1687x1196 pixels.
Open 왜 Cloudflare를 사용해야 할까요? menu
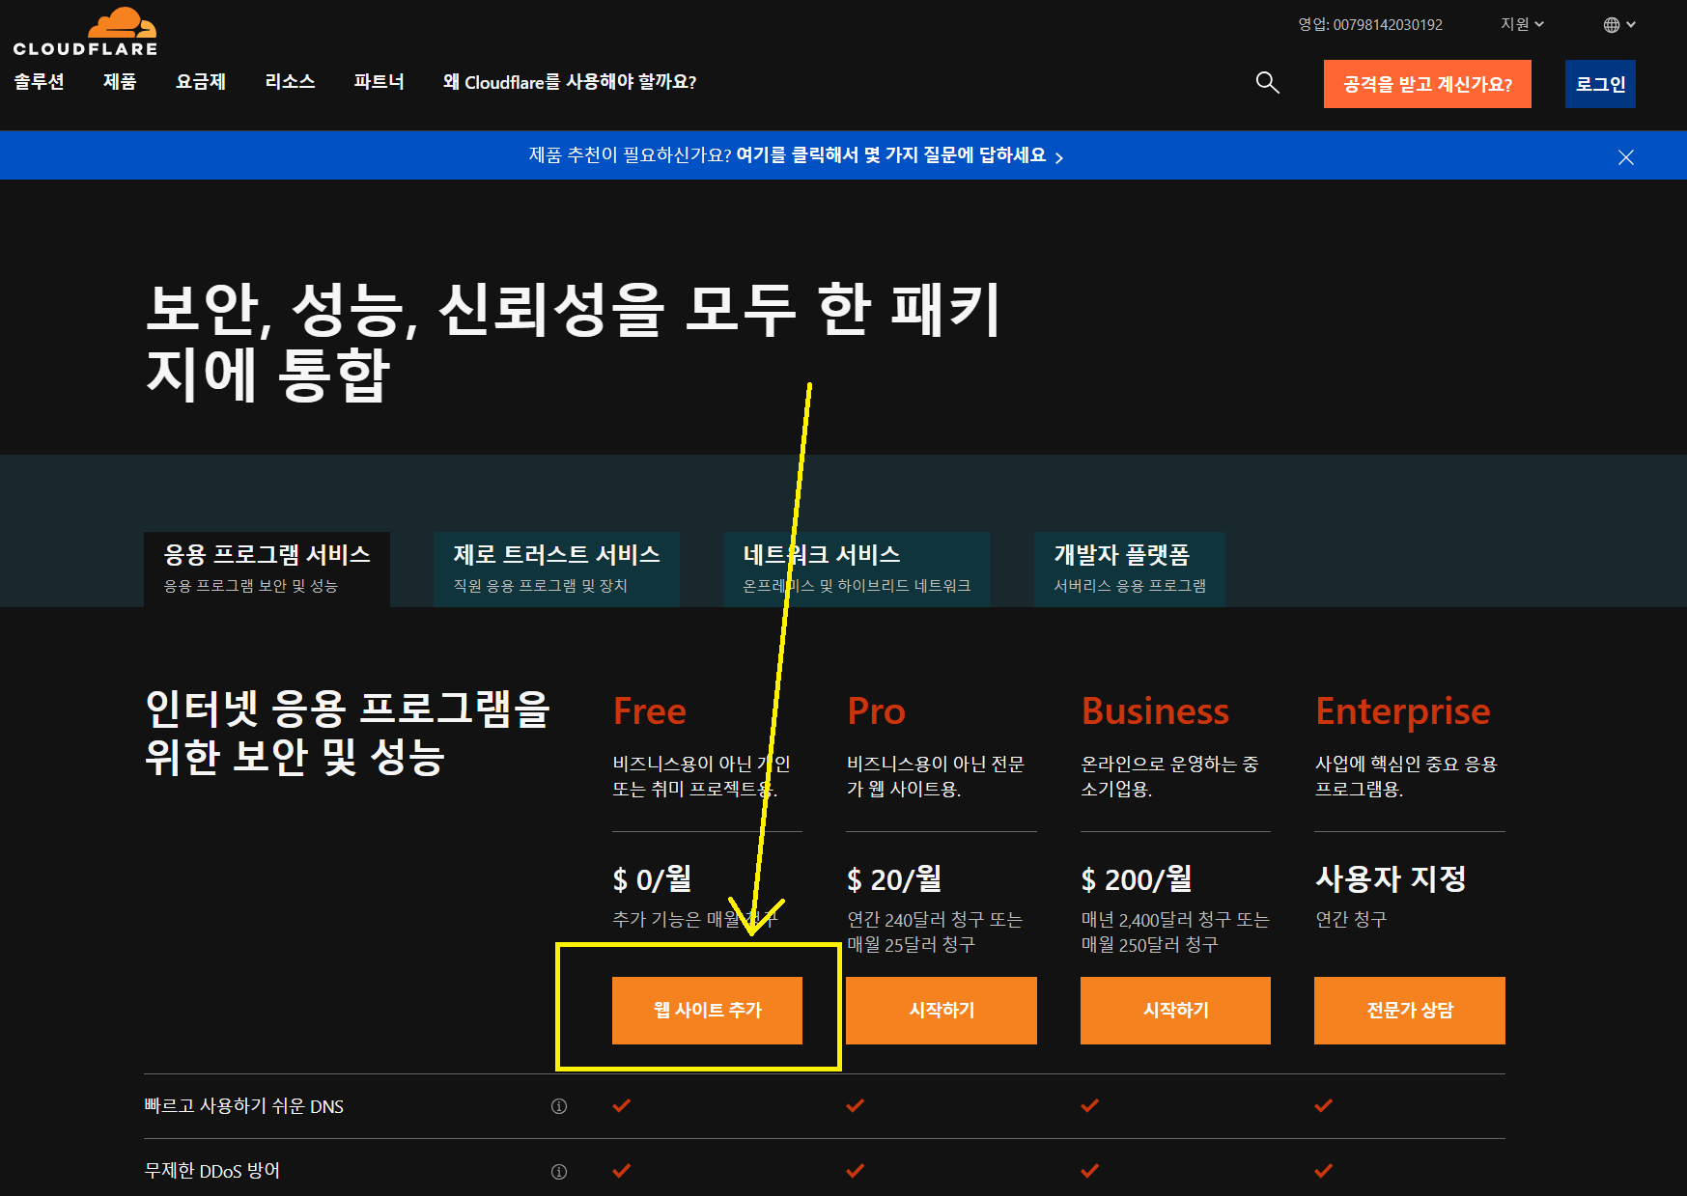[x=570, y=82]
